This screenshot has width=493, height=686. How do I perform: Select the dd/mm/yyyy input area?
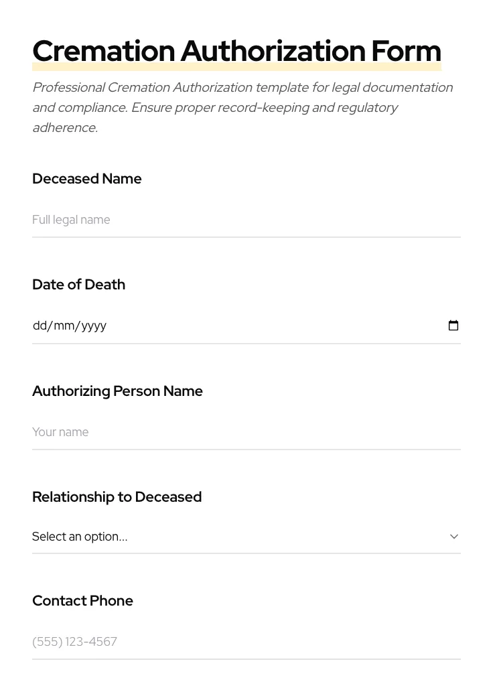pyautogui.click(x=201, y=326)
